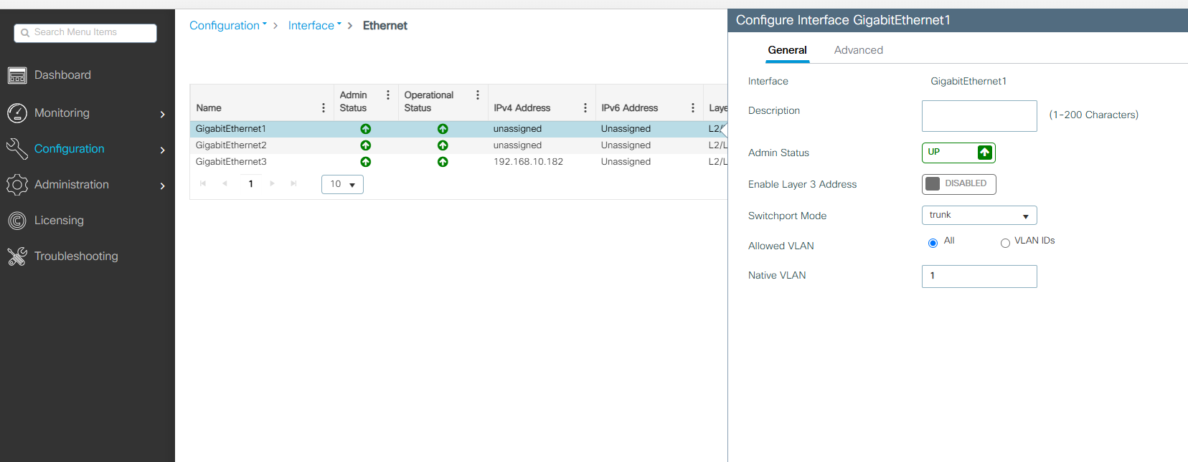Expand Administration submenu chevron
This screenshot has width=1188, height=462.
coord(163,186)
